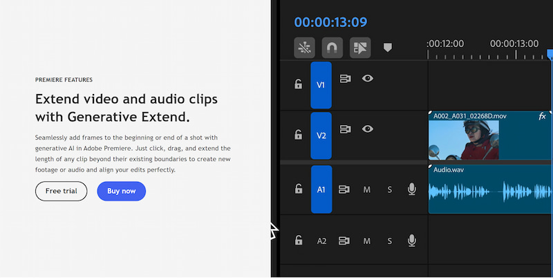Toggle lock on track A2
The width and height of the screenshot is (553, 278).
(x=299, y=240)
